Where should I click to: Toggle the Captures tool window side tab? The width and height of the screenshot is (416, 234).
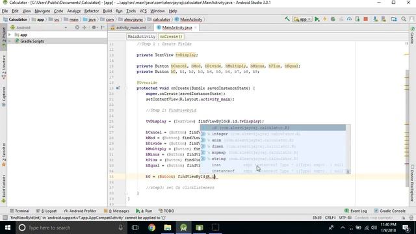[x=4, y=97]
